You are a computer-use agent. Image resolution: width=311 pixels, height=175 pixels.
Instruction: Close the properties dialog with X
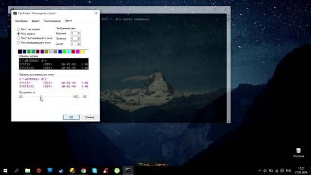[x=96, y=13]
